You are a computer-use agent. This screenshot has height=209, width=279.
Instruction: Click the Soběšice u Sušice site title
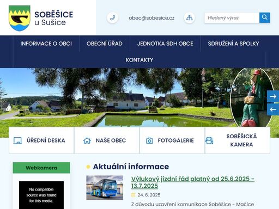point(54,19)
